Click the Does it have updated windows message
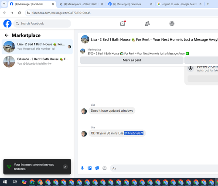218x186 pixels. pyautogui.click(x=112, y=110)
